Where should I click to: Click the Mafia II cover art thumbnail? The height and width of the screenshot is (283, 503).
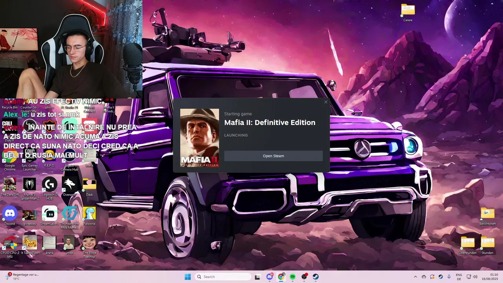click(200, 138)
